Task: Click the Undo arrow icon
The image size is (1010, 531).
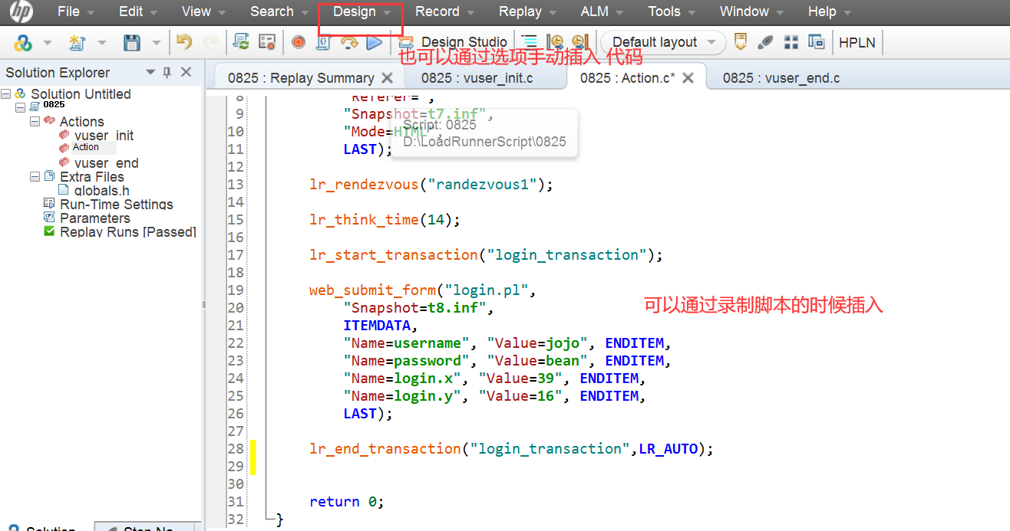Action: (x=184, y=42)
